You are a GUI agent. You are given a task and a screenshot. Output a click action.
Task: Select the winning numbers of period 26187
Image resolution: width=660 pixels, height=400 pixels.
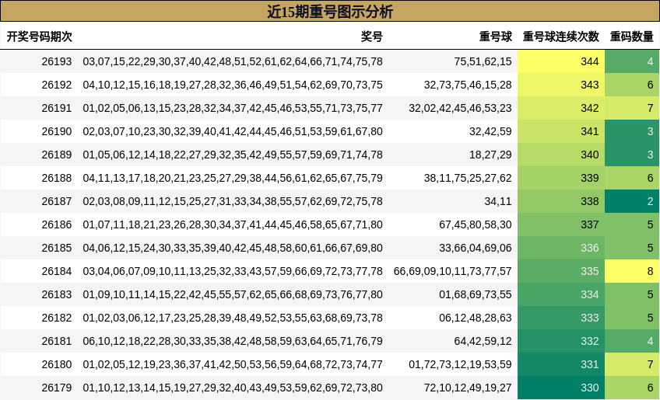[x=233, y=201]
